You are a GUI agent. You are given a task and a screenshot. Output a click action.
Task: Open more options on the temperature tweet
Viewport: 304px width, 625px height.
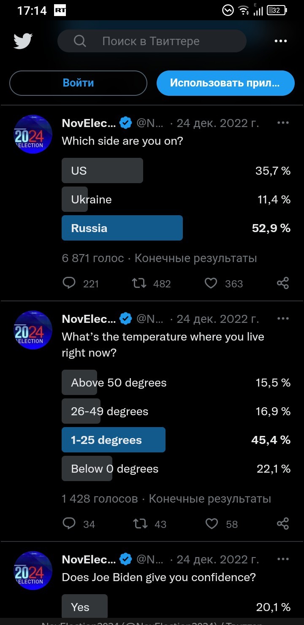(x=283, y=319)
